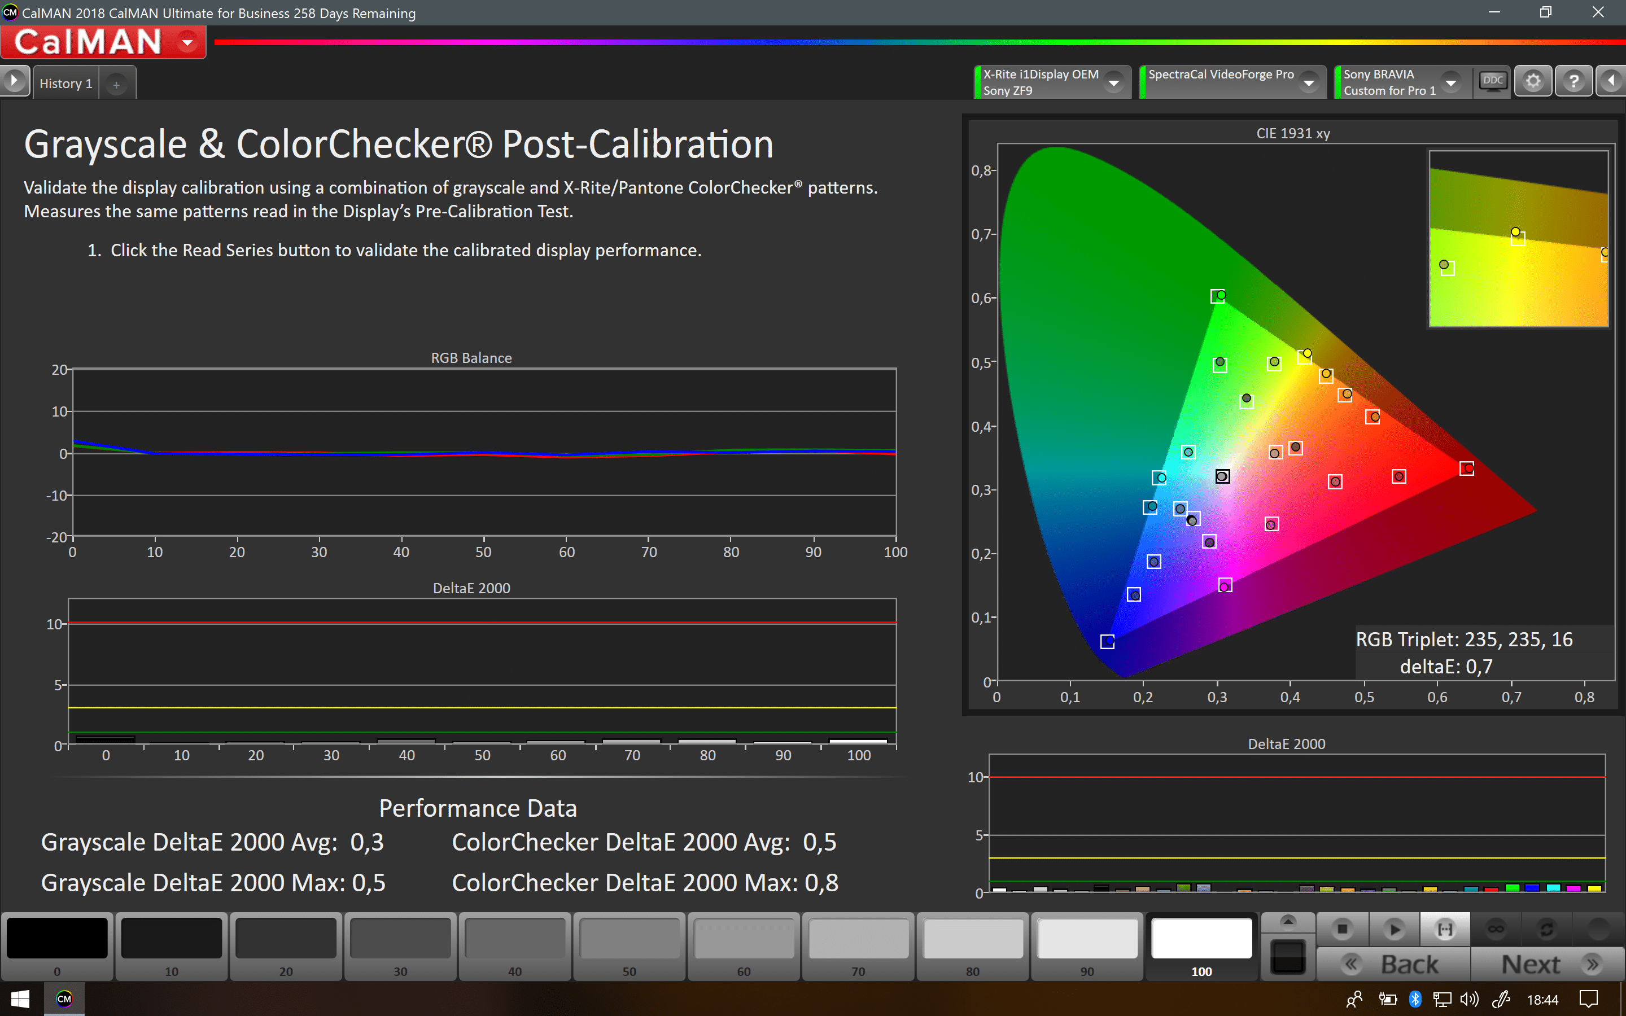Click the blue primary target in CIE chart
This screenshot has width=1626, height=1016.
click(1107, 642)
